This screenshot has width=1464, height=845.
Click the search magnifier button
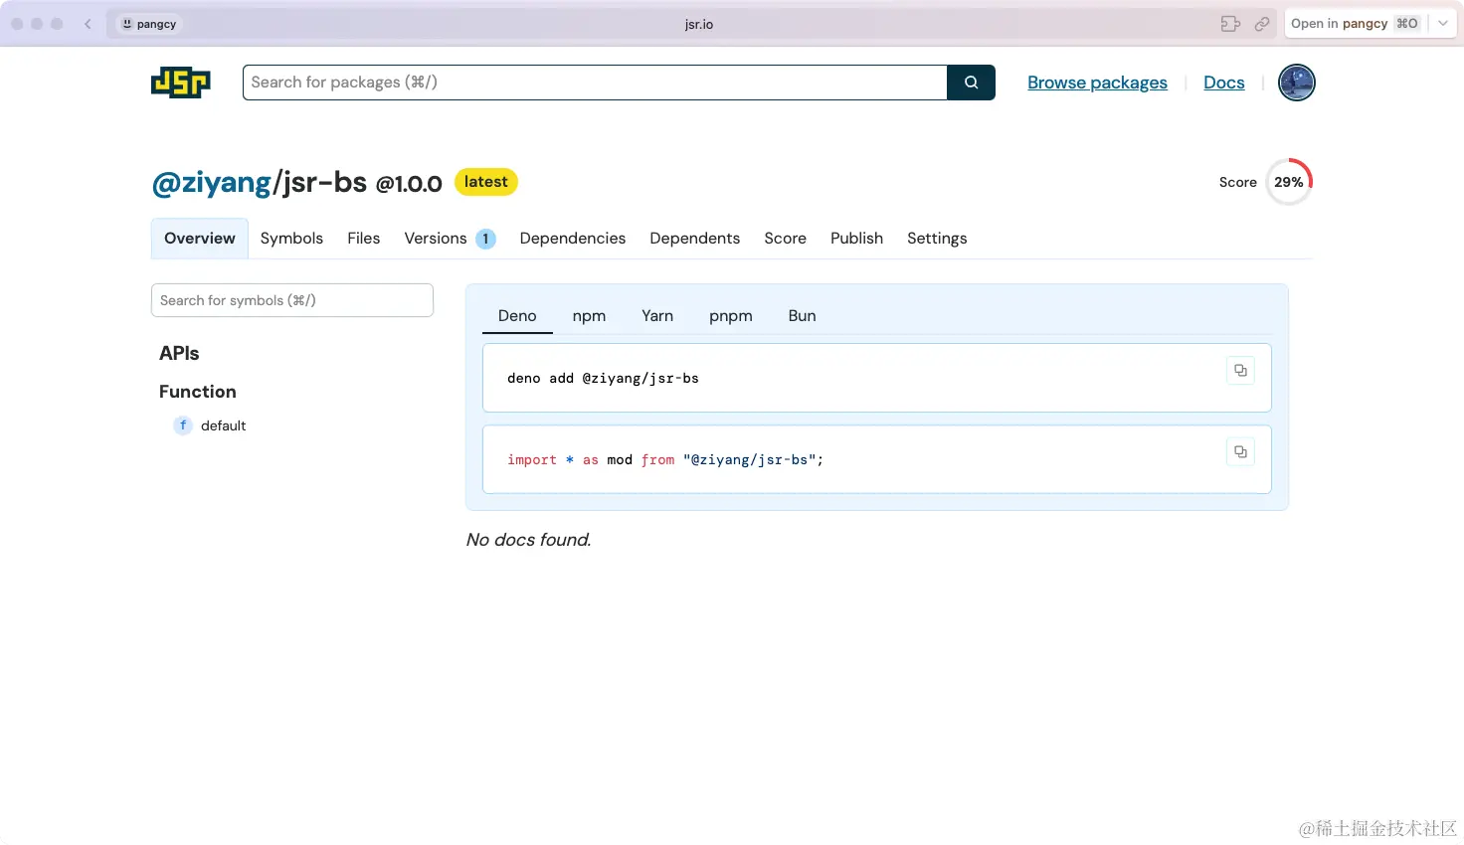click(x=971, y=83)
